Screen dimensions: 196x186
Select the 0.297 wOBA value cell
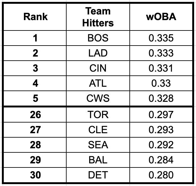point(161,115)
